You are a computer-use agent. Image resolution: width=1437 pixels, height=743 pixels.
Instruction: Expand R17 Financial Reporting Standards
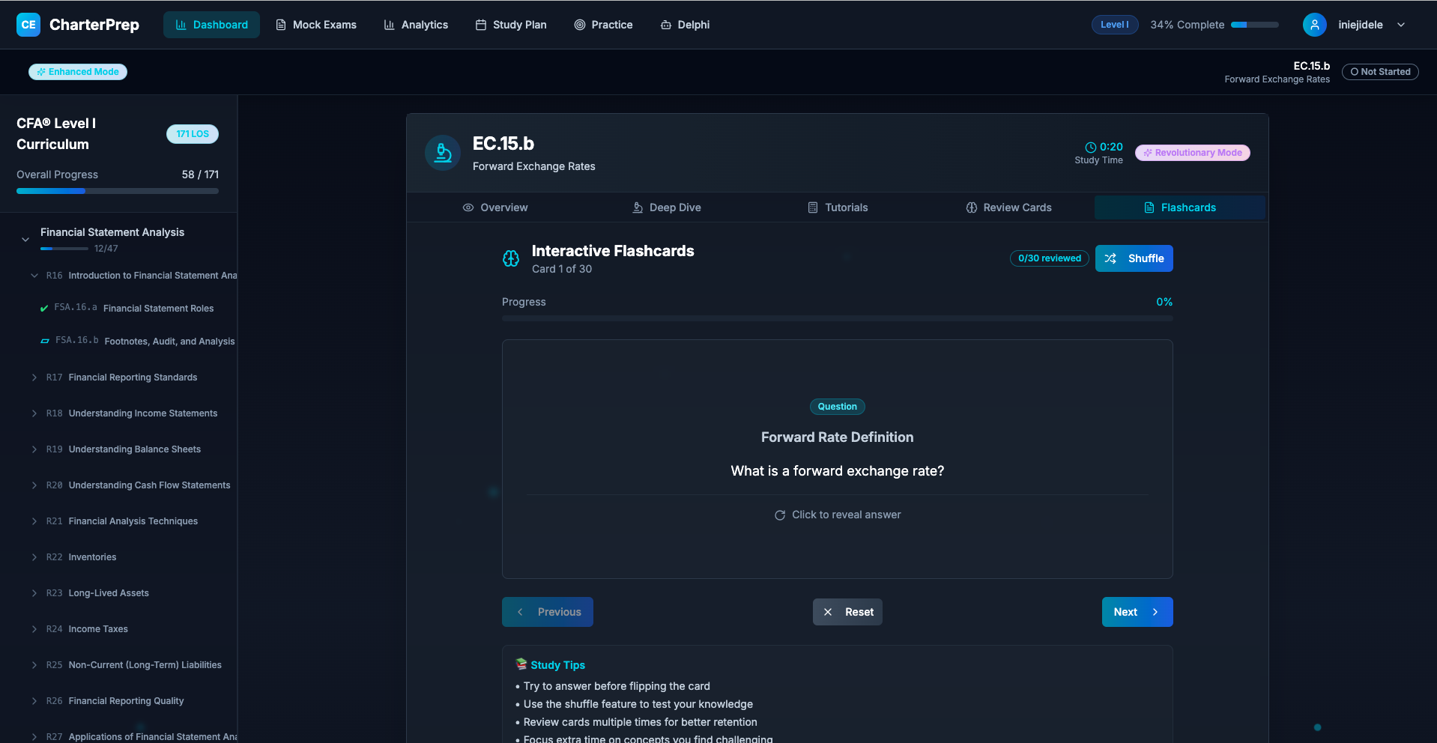(x=34, y=377)
